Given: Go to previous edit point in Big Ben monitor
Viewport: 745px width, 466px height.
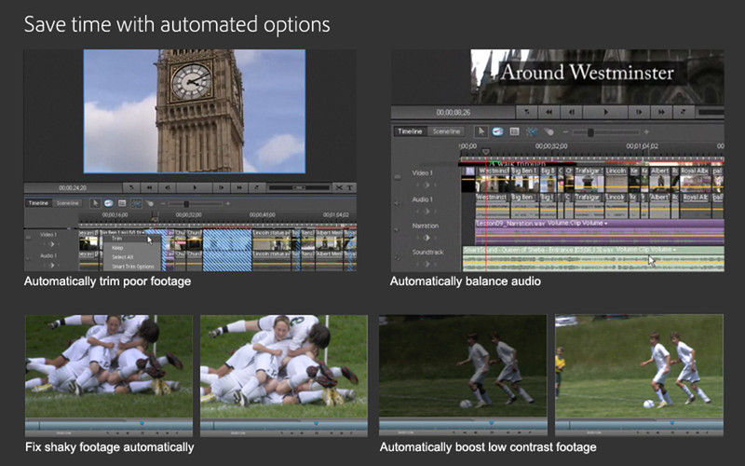Looking at the screenshot, I should (131, 188).
